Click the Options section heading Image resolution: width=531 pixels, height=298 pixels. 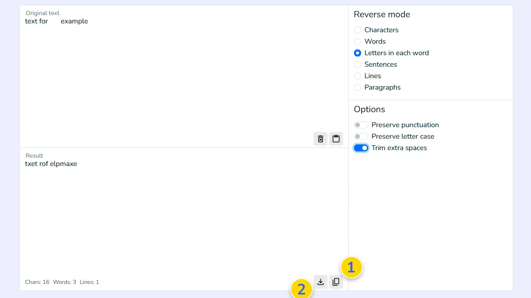369,109
